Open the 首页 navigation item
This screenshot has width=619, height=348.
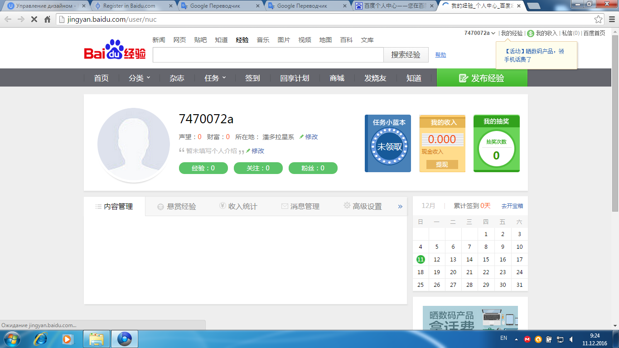102,78
